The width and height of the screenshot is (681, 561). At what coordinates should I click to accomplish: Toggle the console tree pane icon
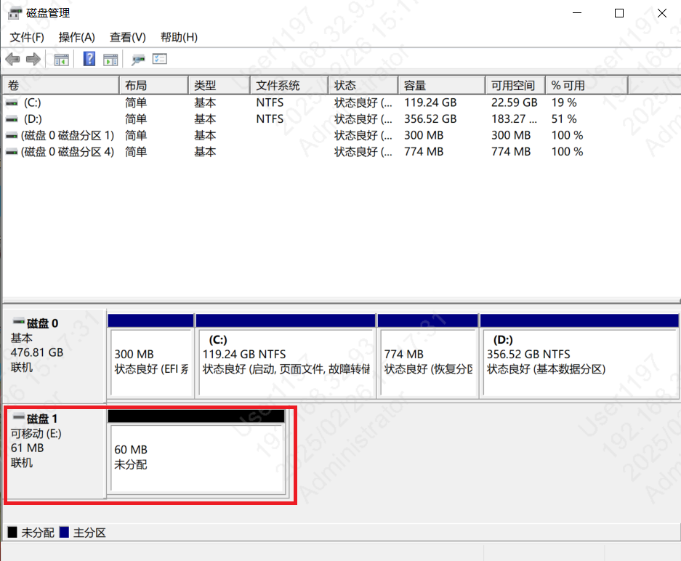coord(61,59)
